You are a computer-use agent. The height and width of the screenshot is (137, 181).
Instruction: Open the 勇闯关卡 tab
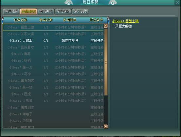[x=46, y=11]
